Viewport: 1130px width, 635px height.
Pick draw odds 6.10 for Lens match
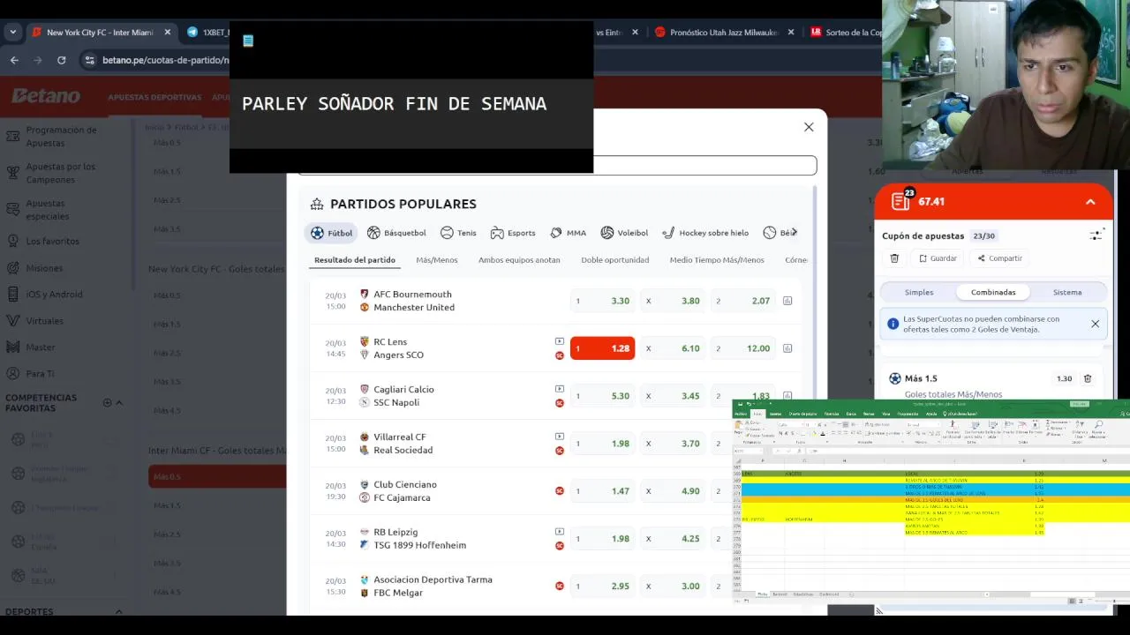tap(673, 348)
